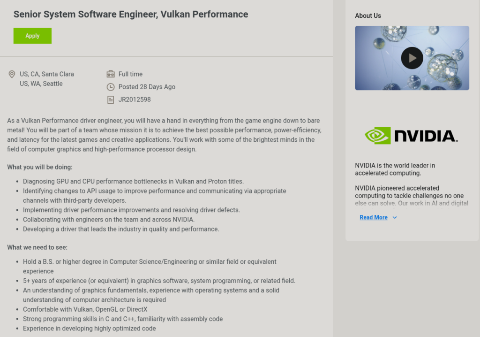Click the Senior System Software Engineer job title
480x337 pixels.
coord(131,14)
